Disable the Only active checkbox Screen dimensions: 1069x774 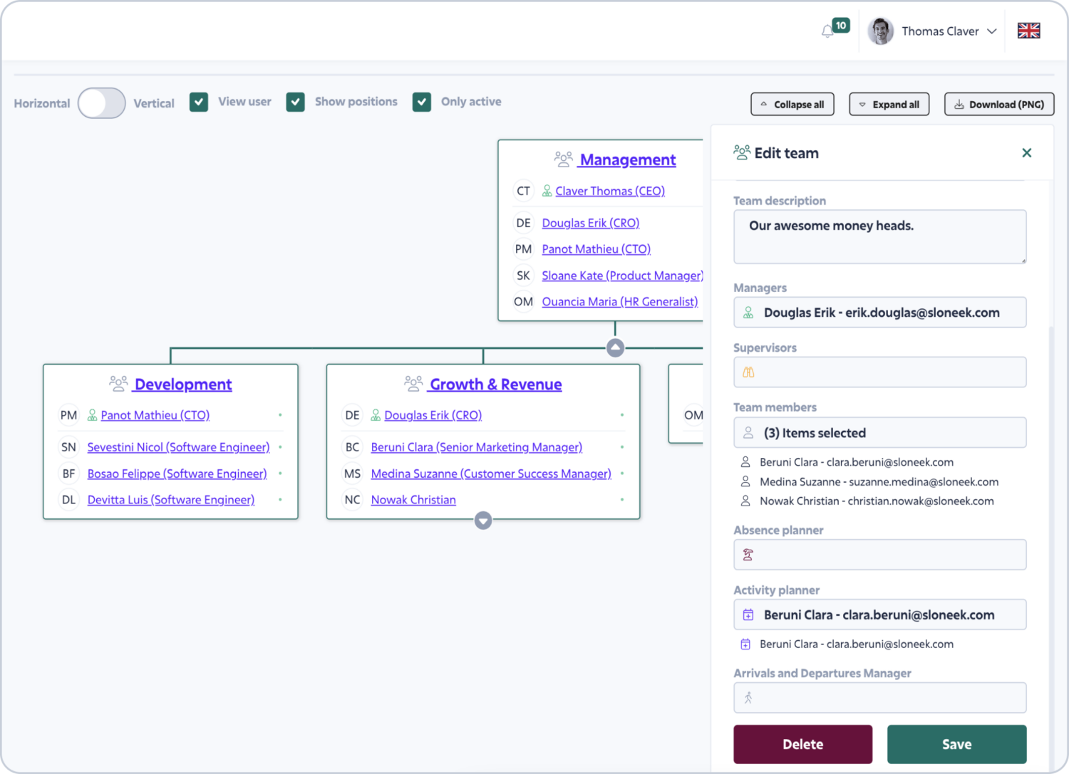click(422, 102)
